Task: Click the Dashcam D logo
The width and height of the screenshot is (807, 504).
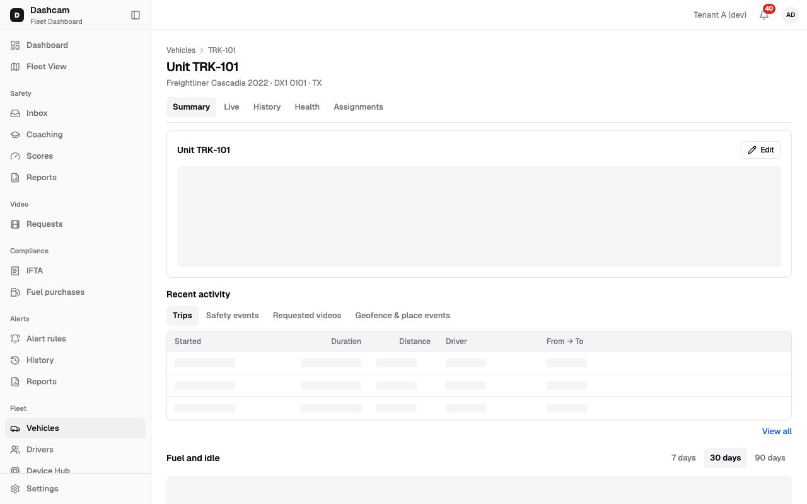Action: tap(17, 15)
